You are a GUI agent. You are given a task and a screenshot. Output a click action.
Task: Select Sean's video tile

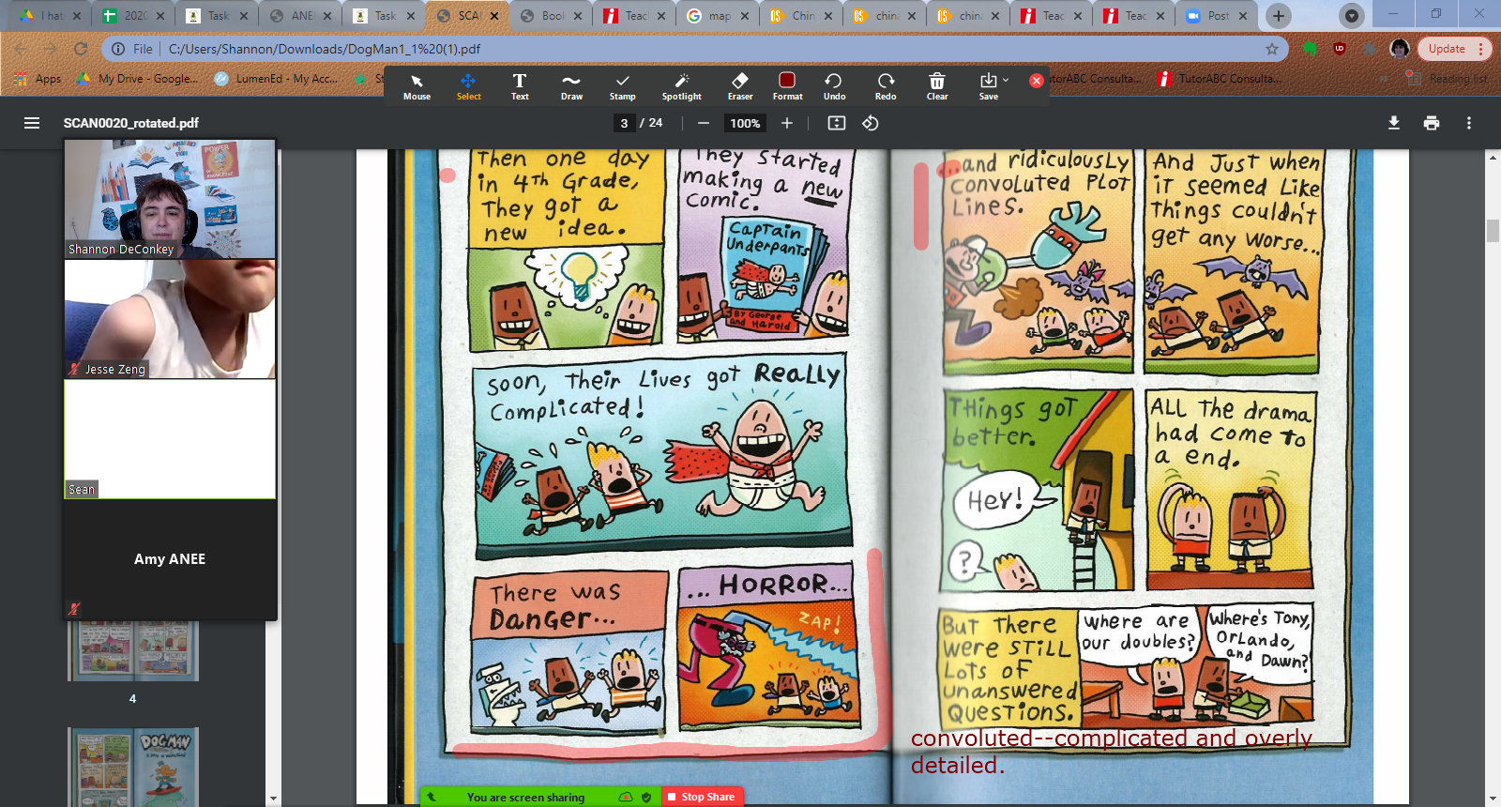tap(170, 439)
